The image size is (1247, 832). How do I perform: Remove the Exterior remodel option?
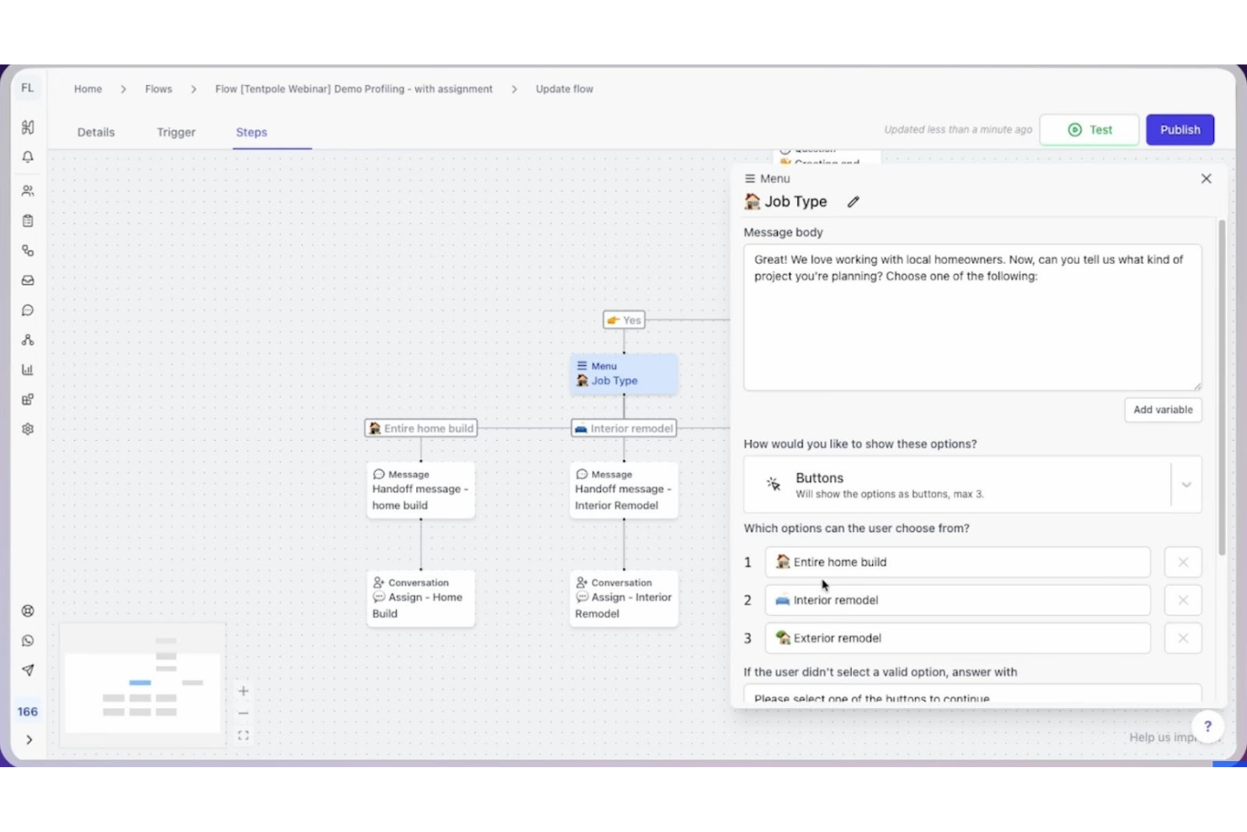coord(1182,638)
